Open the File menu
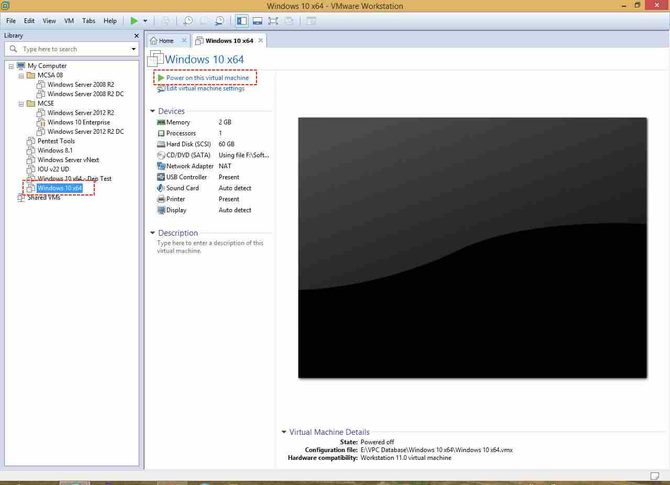The height and width of the screenshot is (485, 670). [11, 21]
